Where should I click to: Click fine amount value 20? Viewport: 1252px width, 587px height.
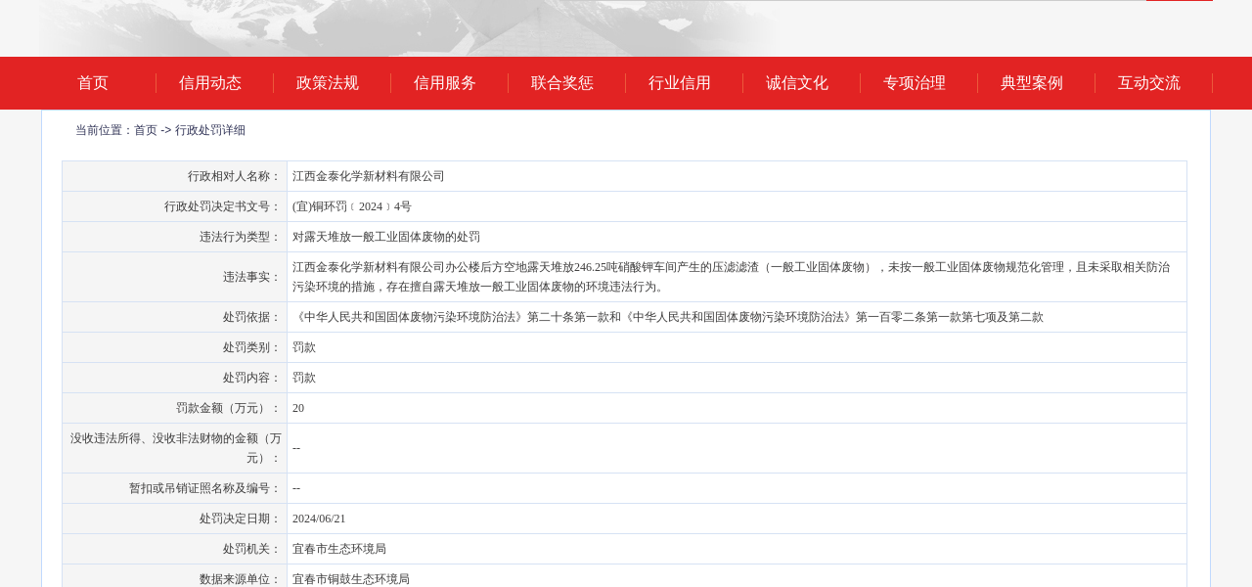pyautogui.click(x=298, y=408)
